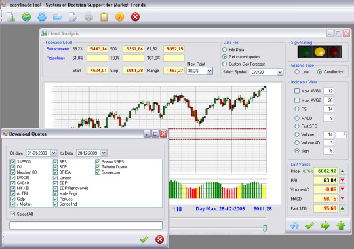The image size is (354, 249).
Task: Open the chart analysis toolbar icon
Action: (10, 17)
